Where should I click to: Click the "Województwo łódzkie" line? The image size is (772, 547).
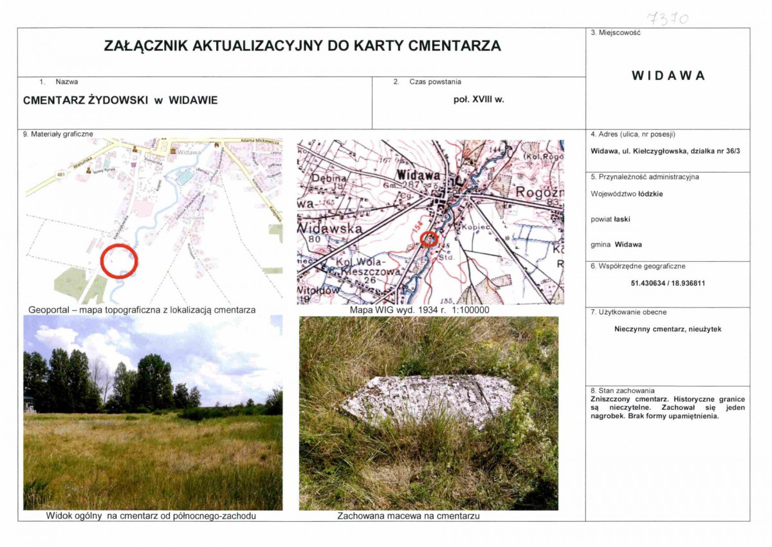[627, 193]
